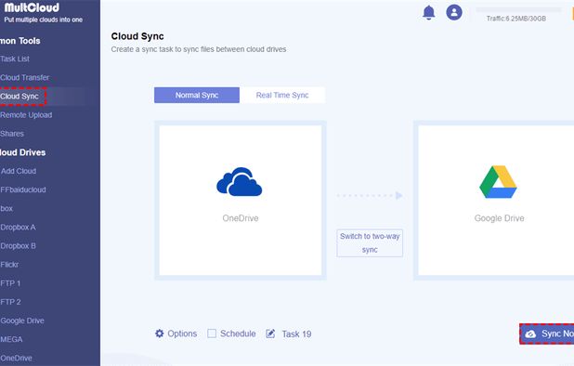This screenshot has height=366, width=574.
Task: Open the user account avatar icon
Action: [x=454, y=12]
